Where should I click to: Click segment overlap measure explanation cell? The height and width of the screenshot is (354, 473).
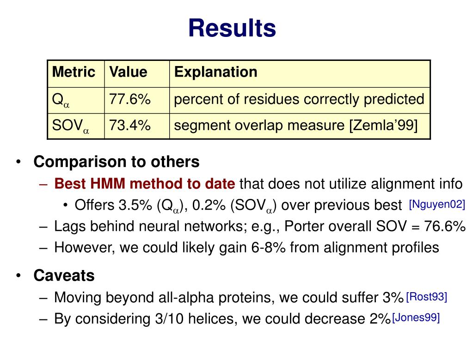point(300,126)
